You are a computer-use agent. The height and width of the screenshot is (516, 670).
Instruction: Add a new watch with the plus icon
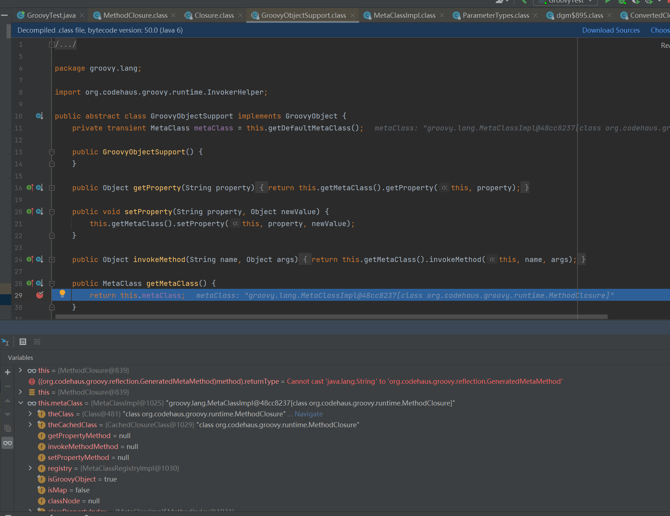[7, 372]
